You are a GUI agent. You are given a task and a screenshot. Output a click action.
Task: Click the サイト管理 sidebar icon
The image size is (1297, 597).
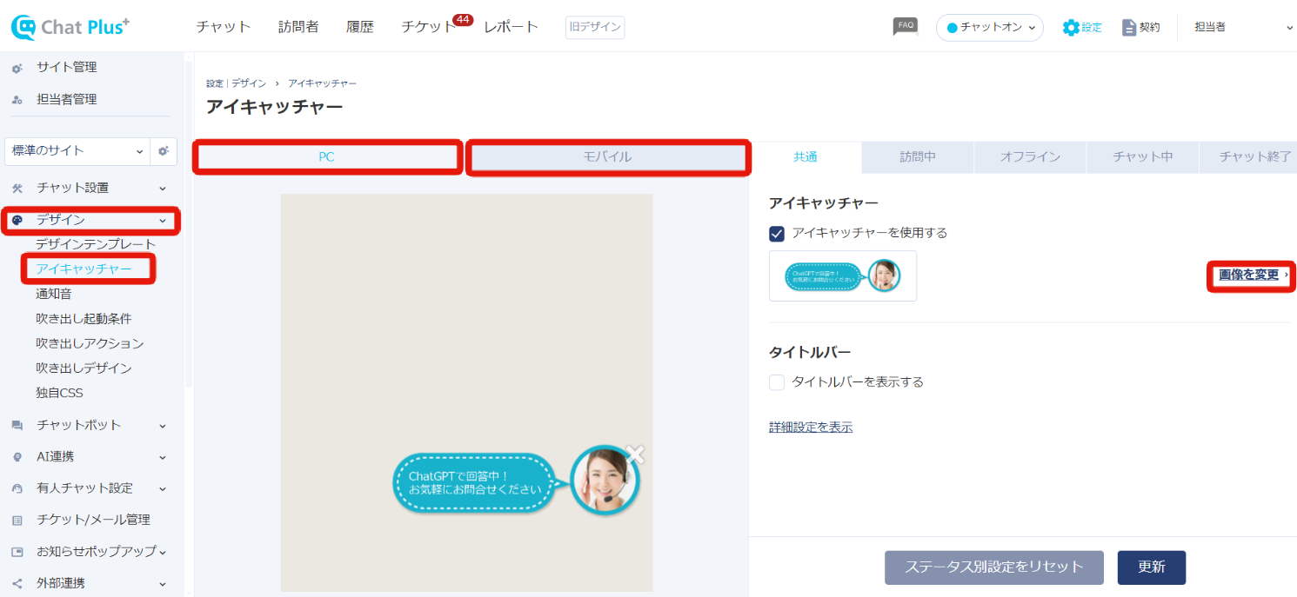coord(17,68)
